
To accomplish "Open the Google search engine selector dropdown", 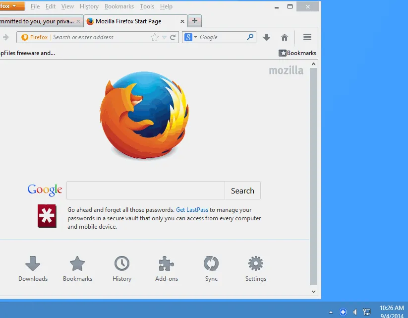I will pyautogui.click(x=191, y=37).
